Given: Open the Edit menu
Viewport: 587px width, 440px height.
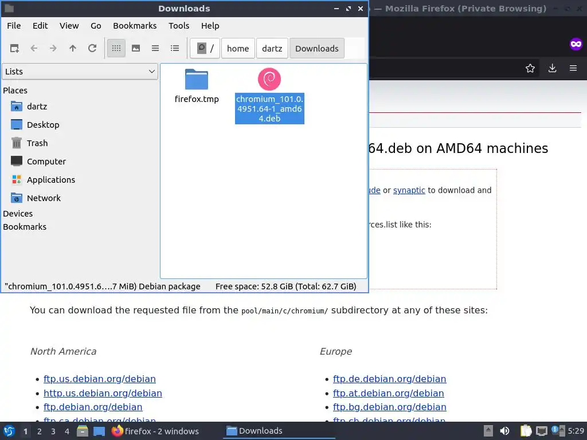Looking at the screenshot, I should pos(40,26).
